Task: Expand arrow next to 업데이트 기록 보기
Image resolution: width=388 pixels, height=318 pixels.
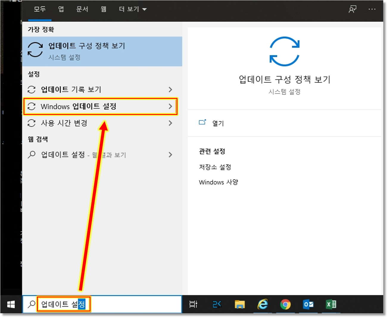Action: (x=170, y=90)
